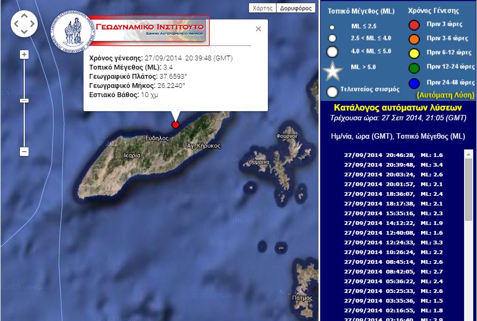Screen dimensions: 477x321
Task: Close the earthquake info popup
Action: tap(257, 30)
